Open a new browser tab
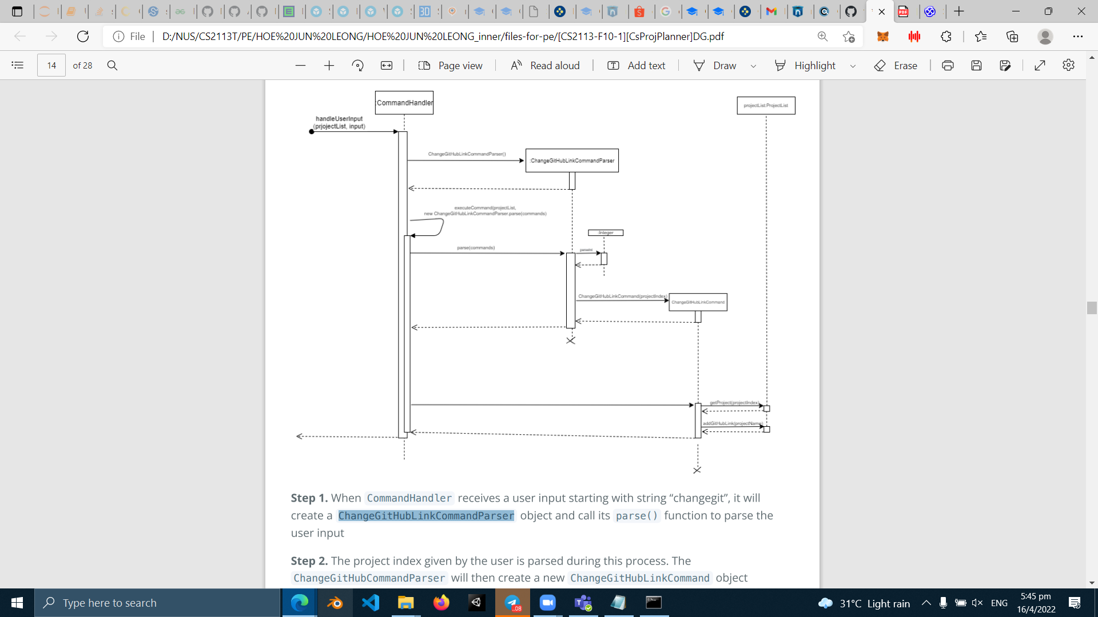Image resolution: width=1098 pixels, height=617 pixels. pos(959,11)
